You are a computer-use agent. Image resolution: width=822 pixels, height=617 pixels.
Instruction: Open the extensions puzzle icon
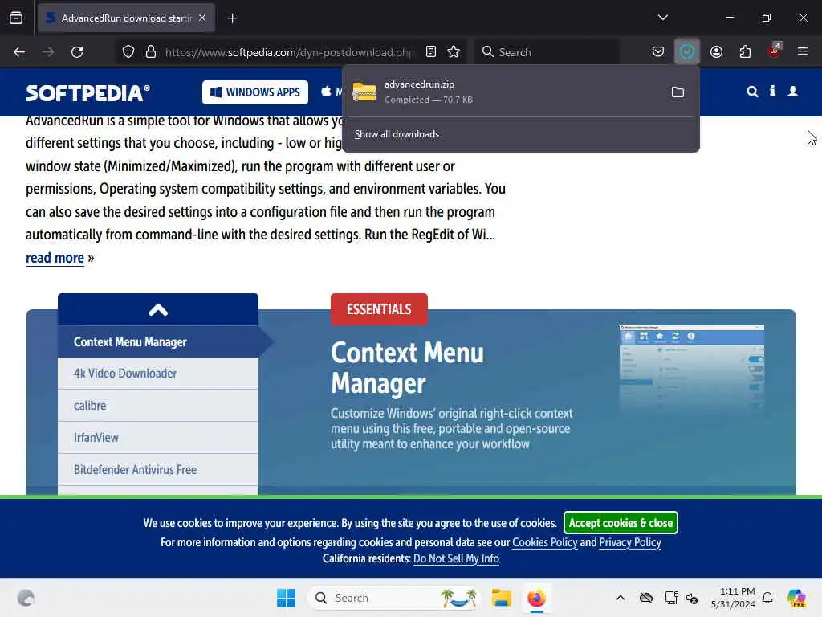coord(745,51)
